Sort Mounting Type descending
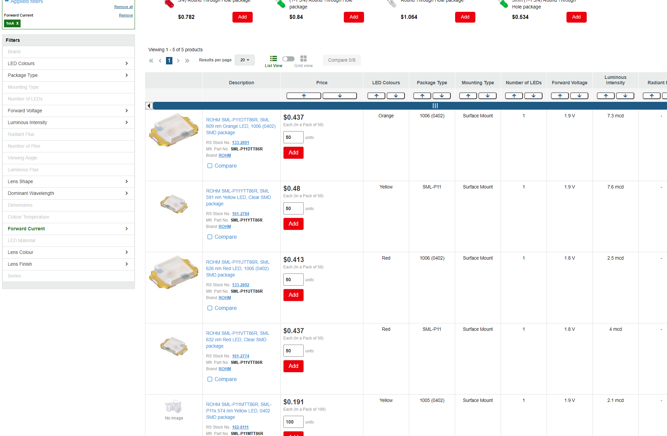 tap(488, 96)
